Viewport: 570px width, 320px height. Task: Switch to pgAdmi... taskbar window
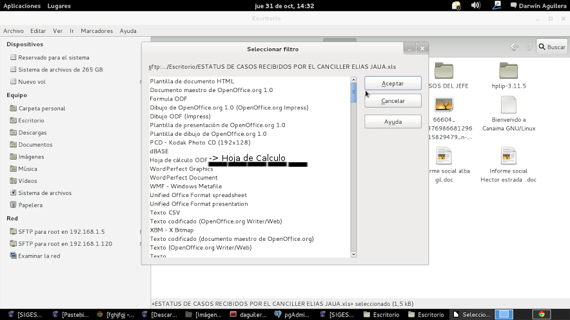(x=292, y=315)
